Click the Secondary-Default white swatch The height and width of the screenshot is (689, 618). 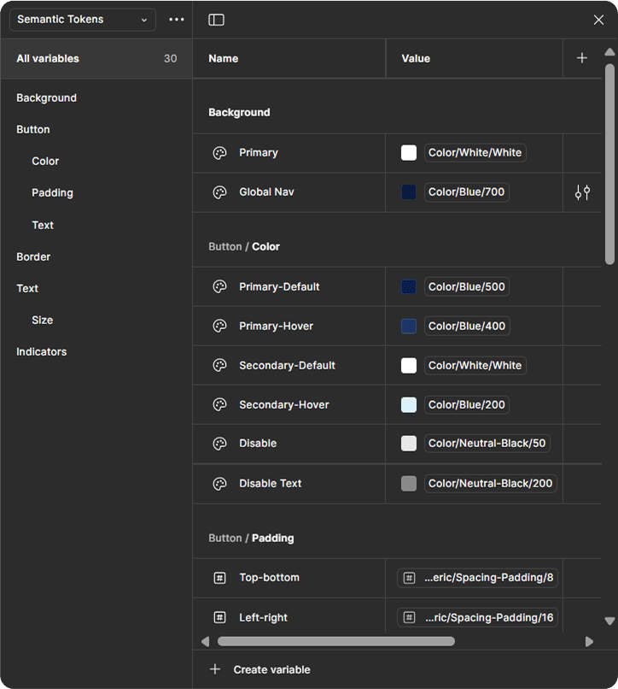click(x=409, y=366)
